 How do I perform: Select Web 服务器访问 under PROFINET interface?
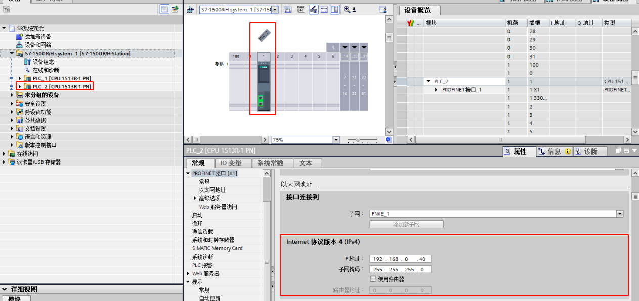point(218,207)
